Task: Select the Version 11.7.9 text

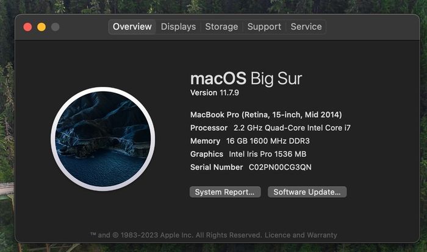Action: pyautogui.click(x=215, y=93)
